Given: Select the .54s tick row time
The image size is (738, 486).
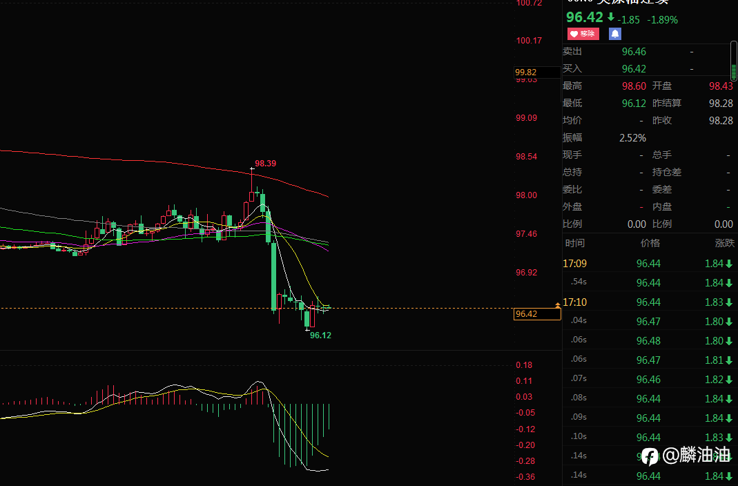Looking at the screenshot, I should point(579,282).
